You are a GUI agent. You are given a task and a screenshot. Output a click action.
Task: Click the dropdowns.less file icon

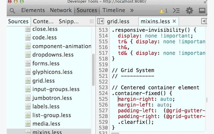click(x=28, y=55)
